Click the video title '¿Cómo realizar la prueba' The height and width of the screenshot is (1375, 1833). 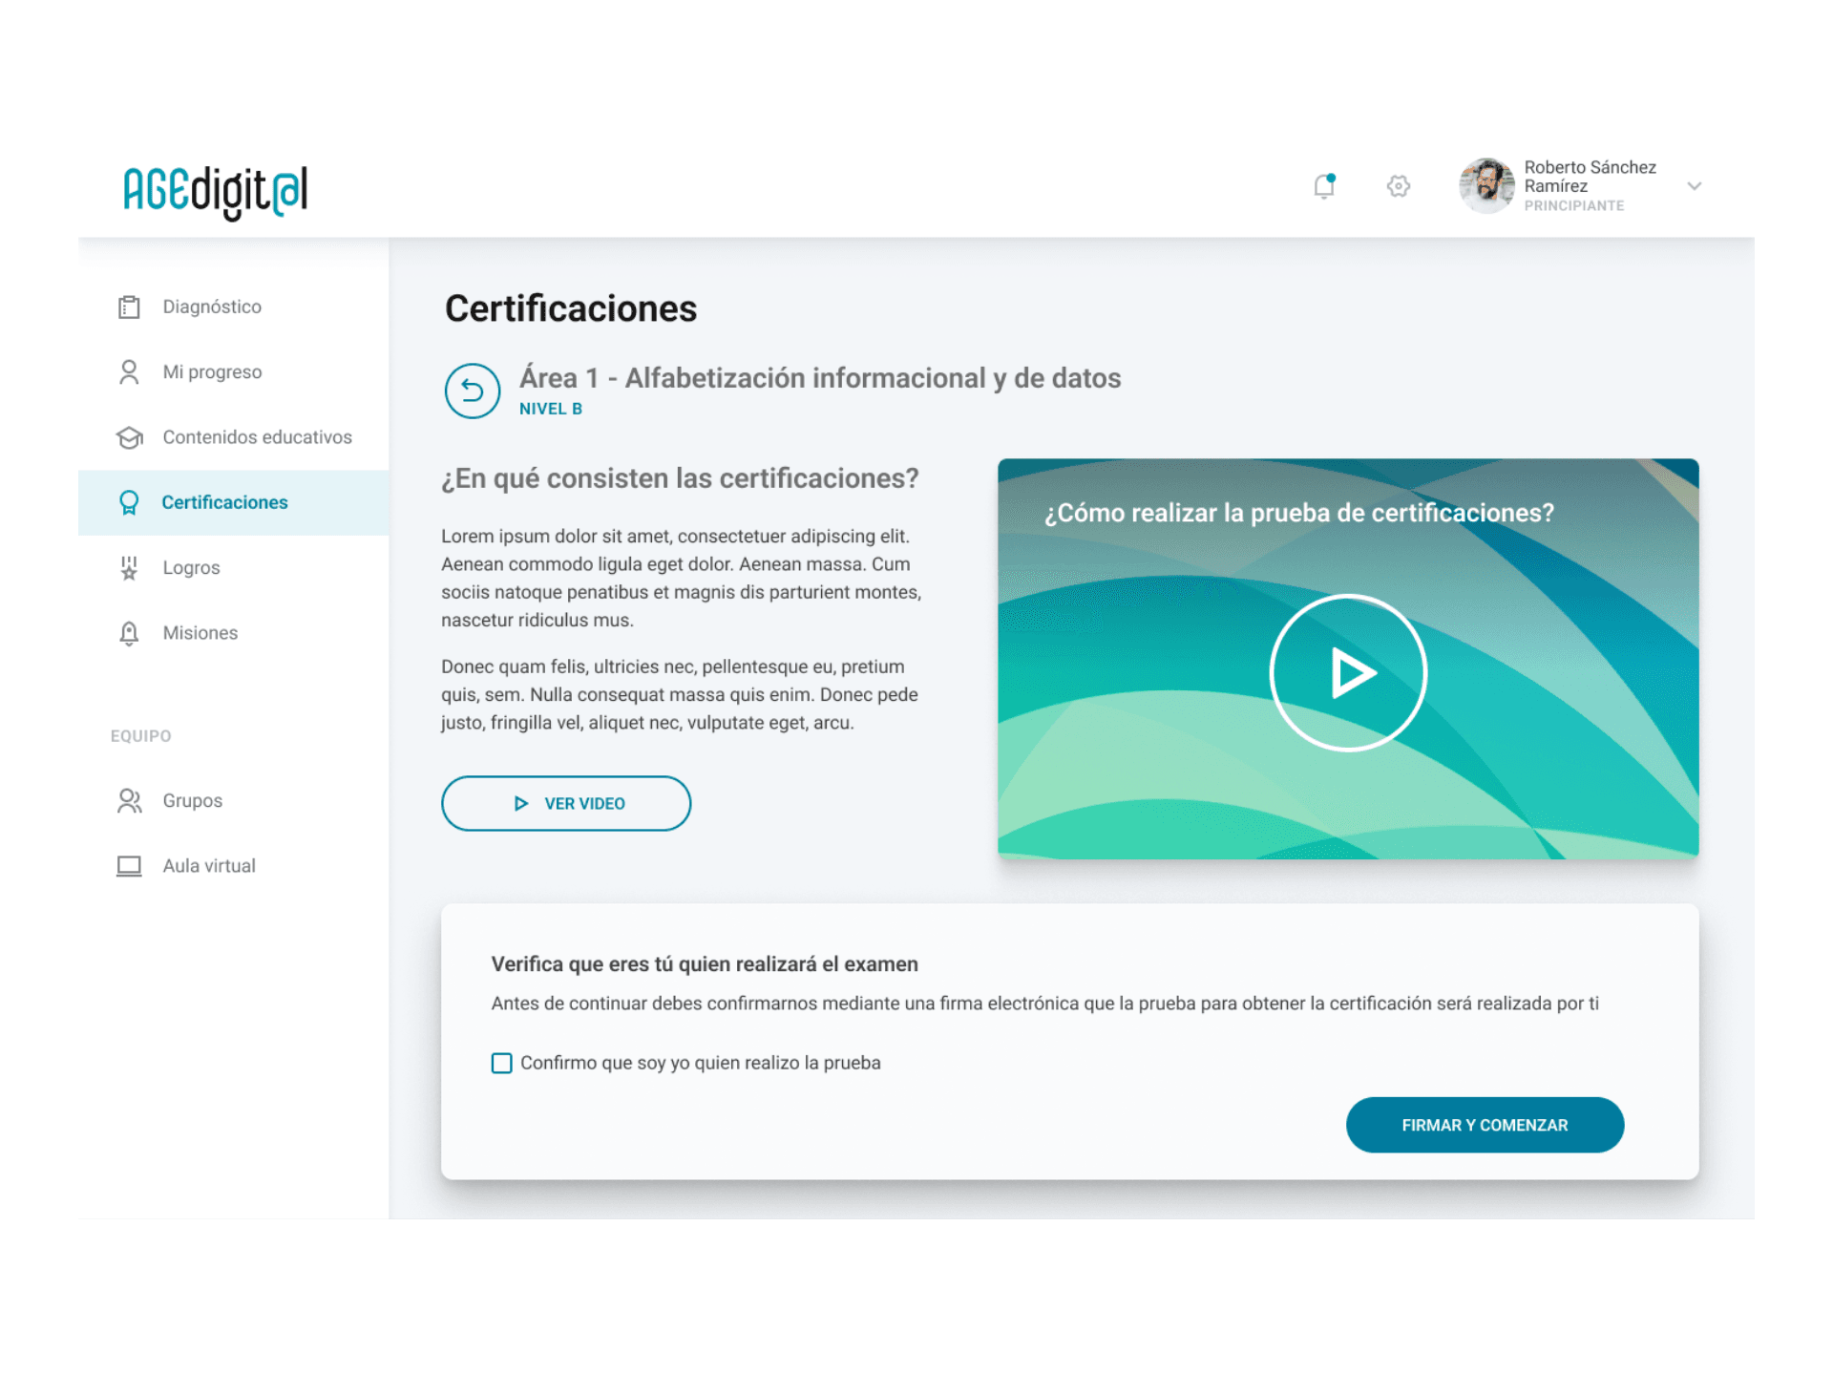point(1298,513)
